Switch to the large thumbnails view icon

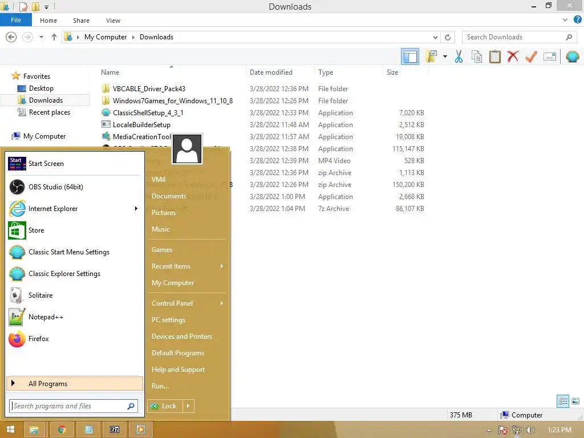[575, 401]
